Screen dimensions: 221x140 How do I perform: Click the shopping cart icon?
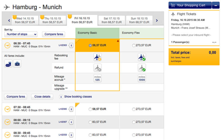coord(173,5)
